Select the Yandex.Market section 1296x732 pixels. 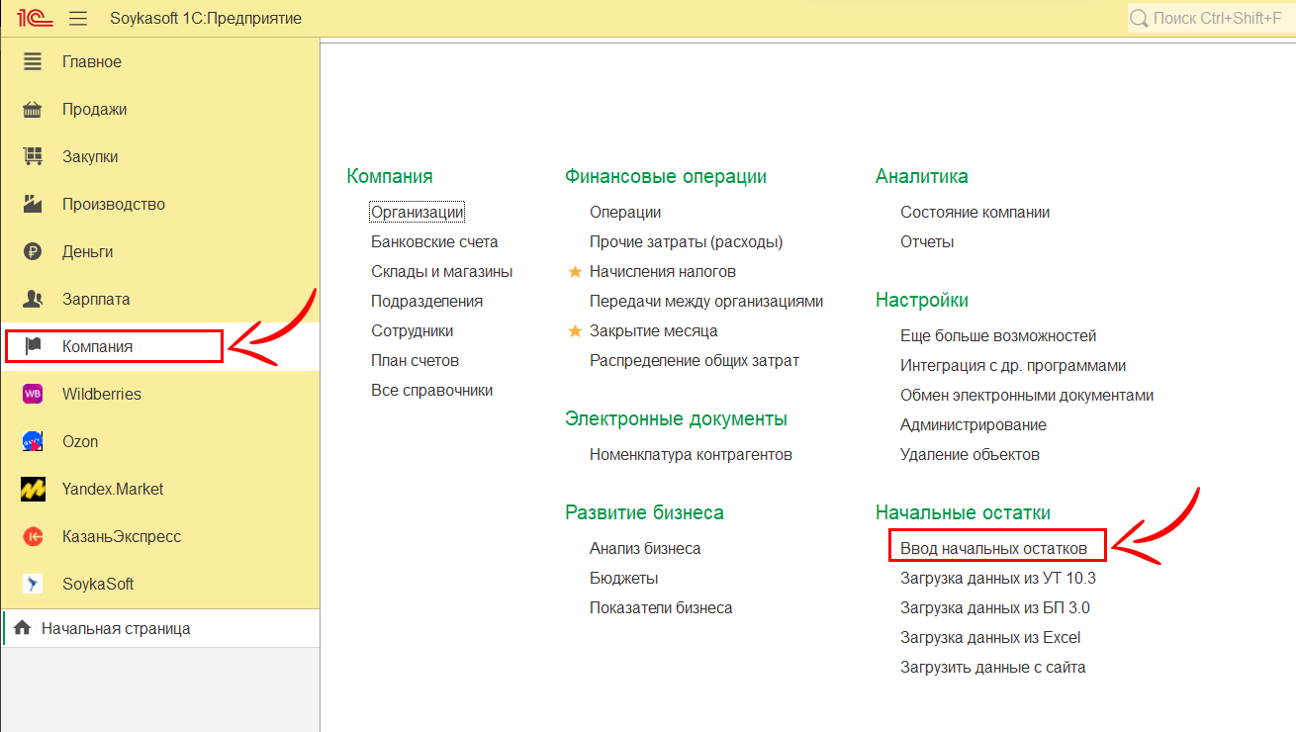click(159, 489)
